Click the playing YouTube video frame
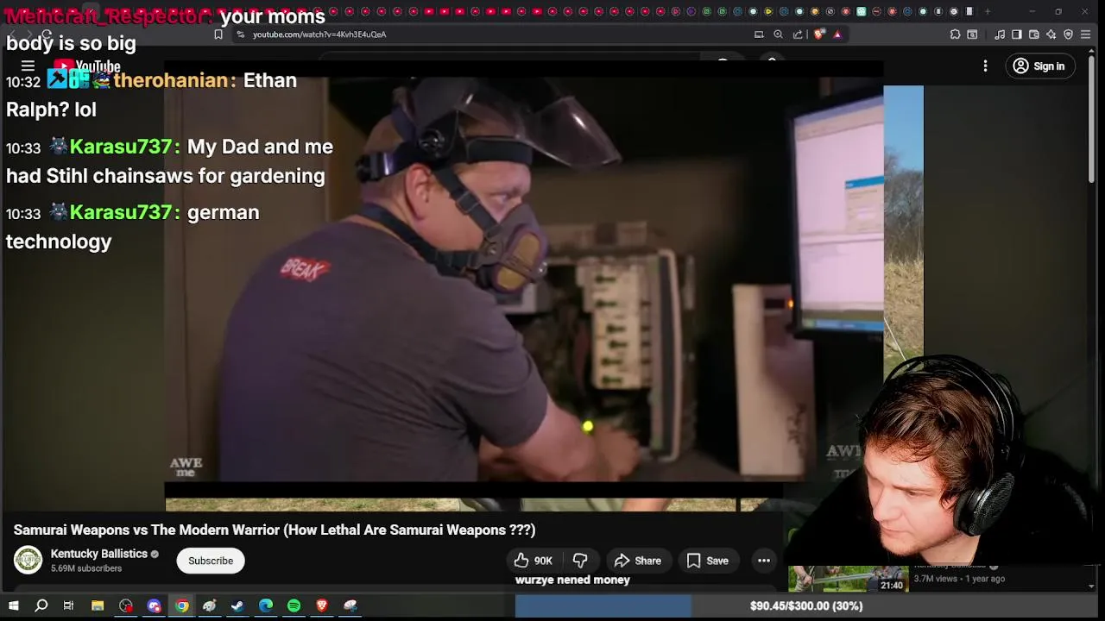The height and width of the screenshot is (621, 1105). pyautogui.click(x=524, y=280)
